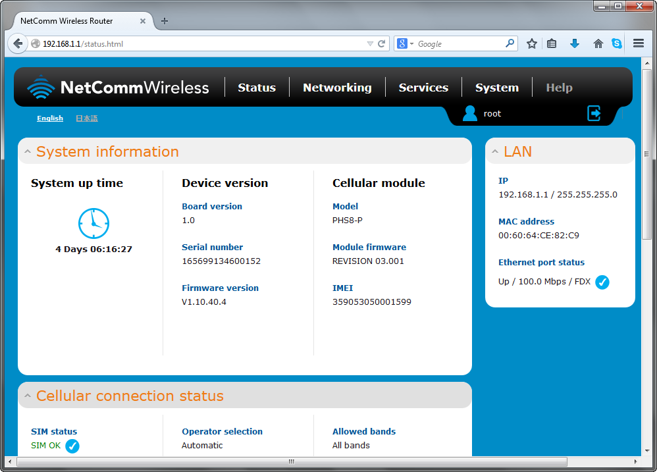Collapse the Cellular connection status section
Viewport: 657px width, 472px height.
coord(28,396)
